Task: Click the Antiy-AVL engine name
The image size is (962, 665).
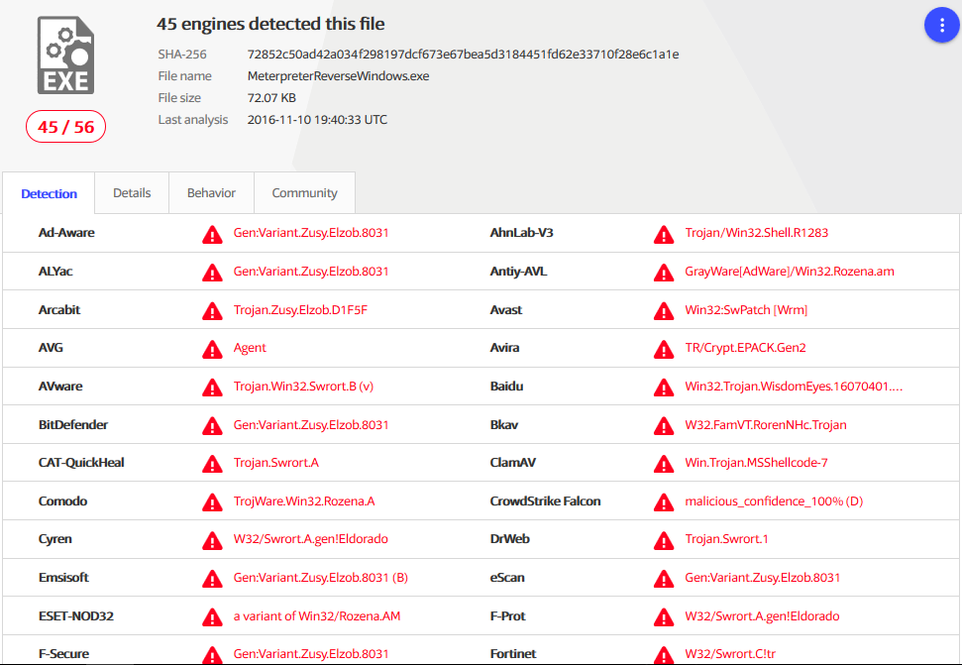Action: click(518, 272)
